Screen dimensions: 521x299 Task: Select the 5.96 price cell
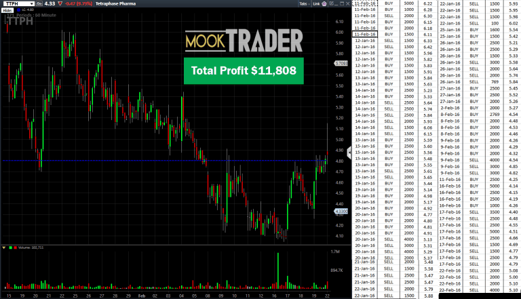pos(427,53)
